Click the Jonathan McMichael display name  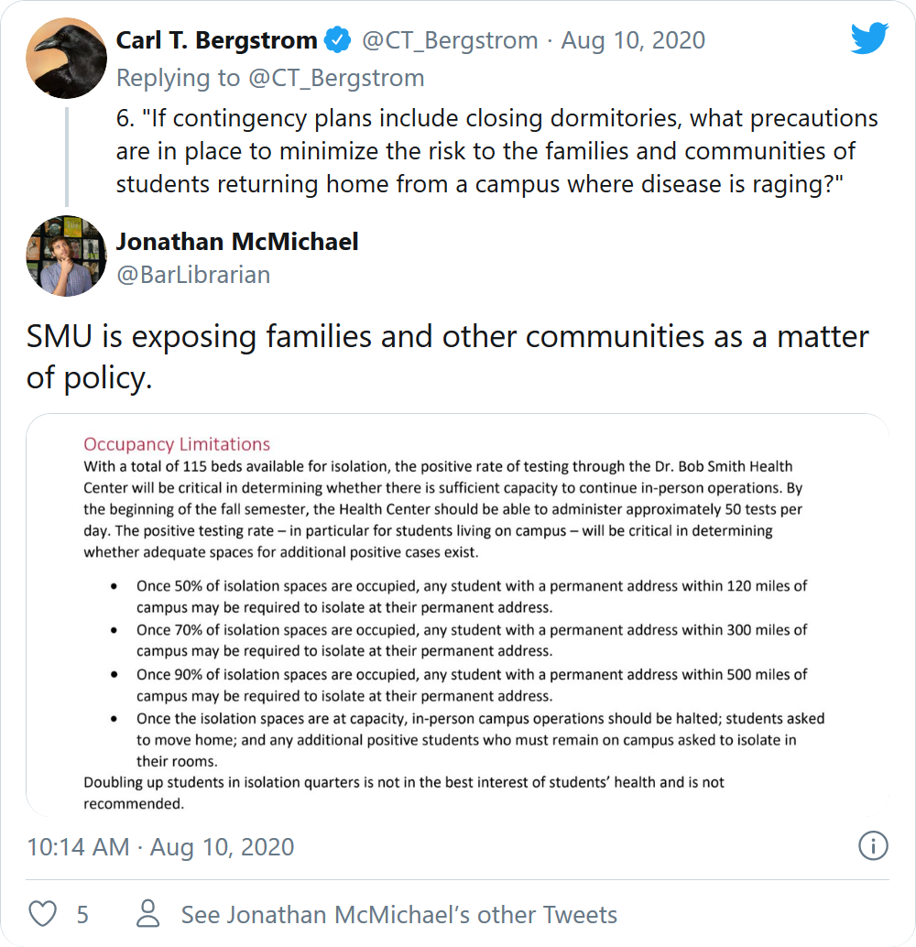pyautogui.click(x=237, y=242)
